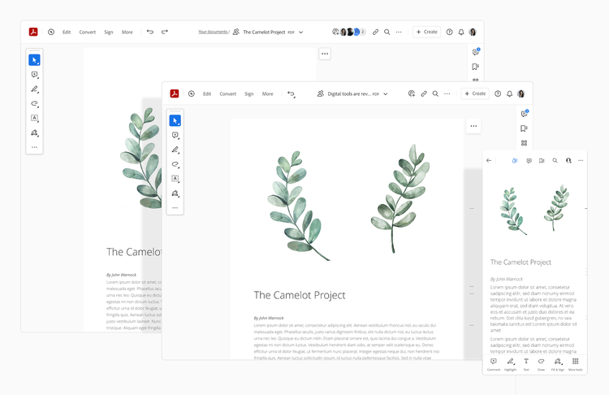Choose the add comment tool in the back window's toolbar
The height and width of the screenshot is (395, 609).
click(x=35, y=75)
